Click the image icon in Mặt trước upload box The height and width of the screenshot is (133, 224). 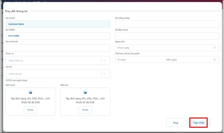30,92
